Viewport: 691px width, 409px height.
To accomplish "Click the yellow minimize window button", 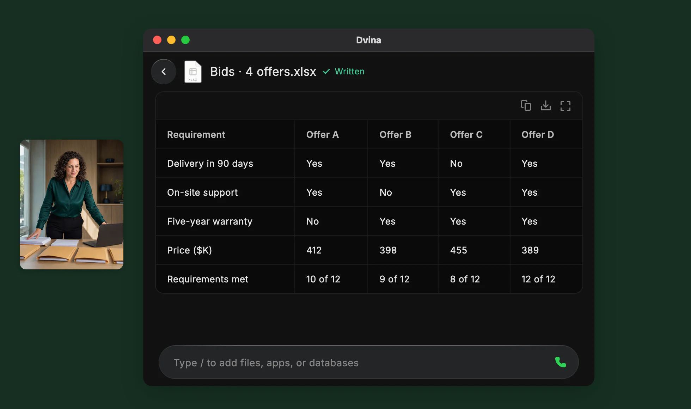I will pyautogui.click(x=171, y=40).
